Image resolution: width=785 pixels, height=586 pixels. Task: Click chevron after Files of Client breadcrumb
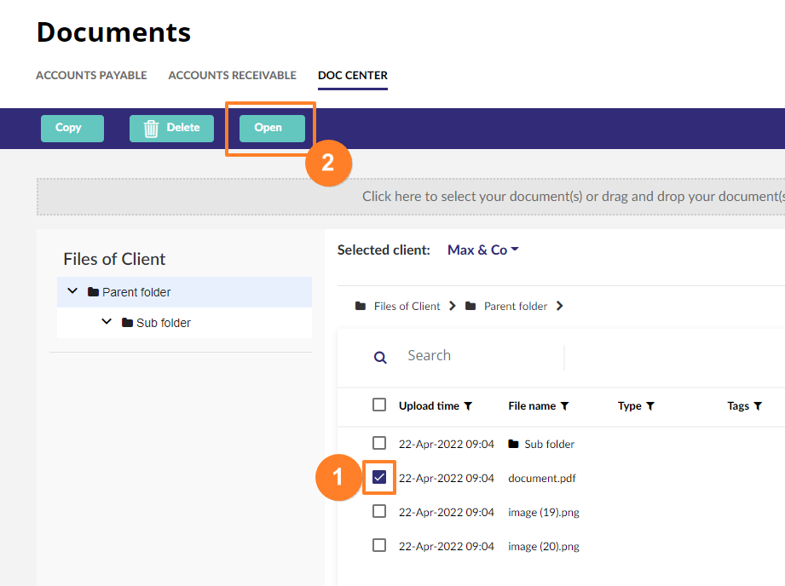pyautogui.click(x=453, y=306)
